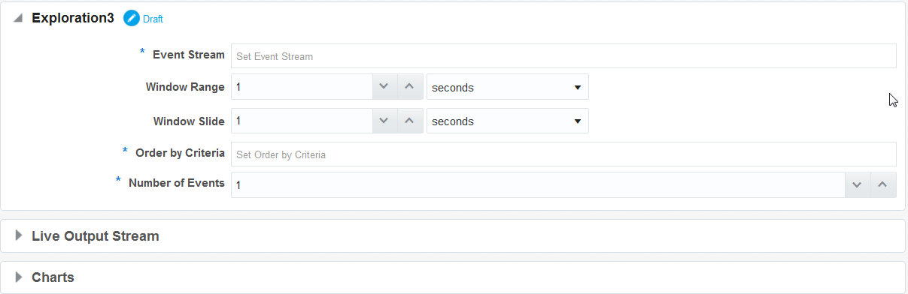This screenshot has height=294, width=908.
Task: Increase the Number of Events value
Action: coord(883,184)
